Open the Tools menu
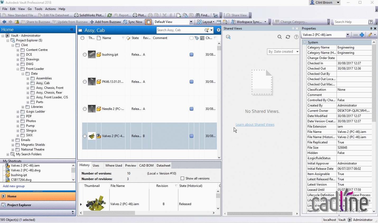This screenshot has height=223, width=378. 38,9
